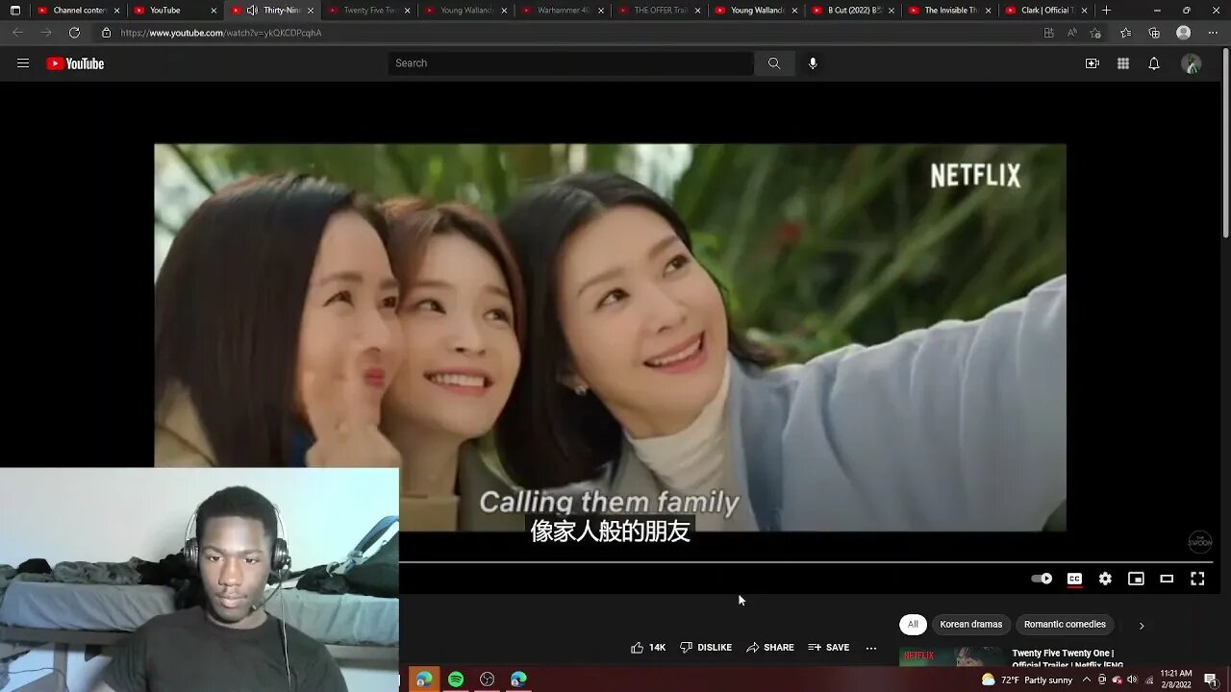The height and width of the screenshot is (692, 1231).
Task: Switch to The Invisible Th tab
Action: 950,10
